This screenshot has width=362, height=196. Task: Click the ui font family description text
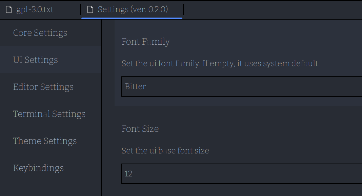[x=220, y=63]
